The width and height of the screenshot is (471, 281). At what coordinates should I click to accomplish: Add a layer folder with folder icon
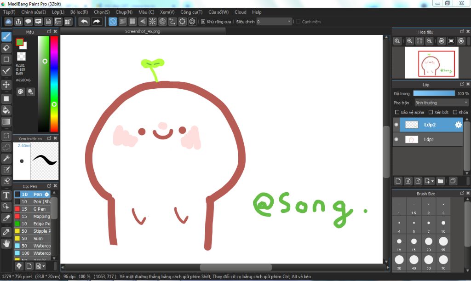pos(440,181)
